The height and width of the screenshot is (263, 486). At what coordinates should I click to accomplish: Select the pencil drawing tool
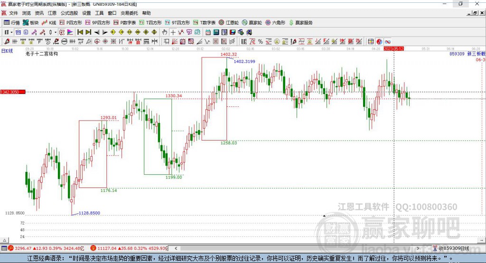click(7, 42)
